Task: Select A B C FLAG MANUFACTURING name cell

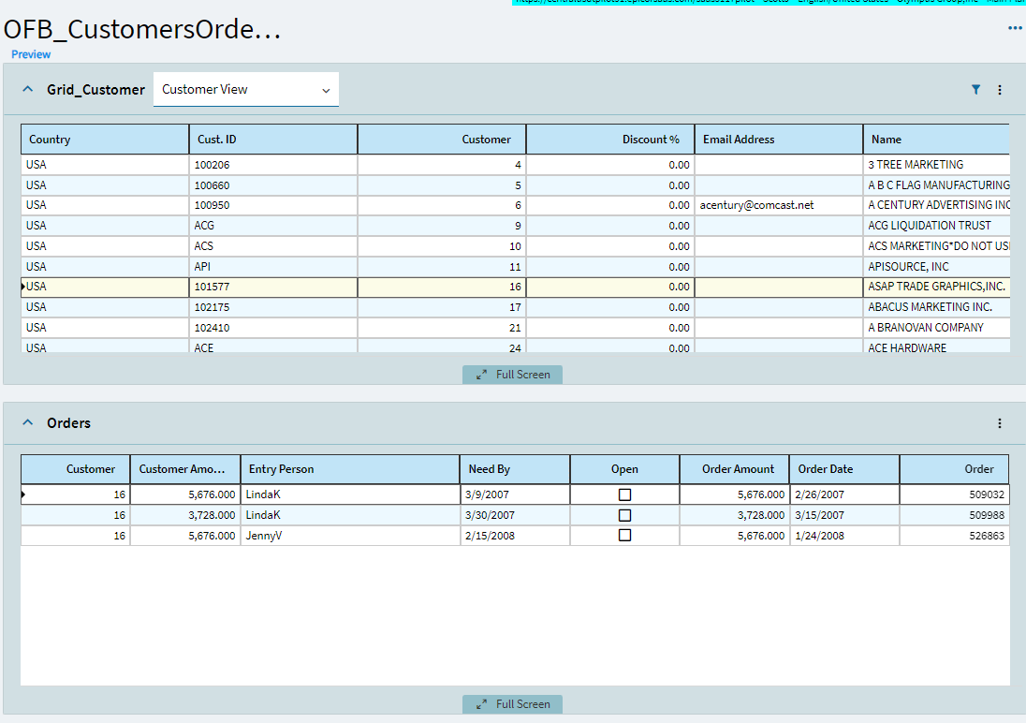Action: click(x=936, y=185)
